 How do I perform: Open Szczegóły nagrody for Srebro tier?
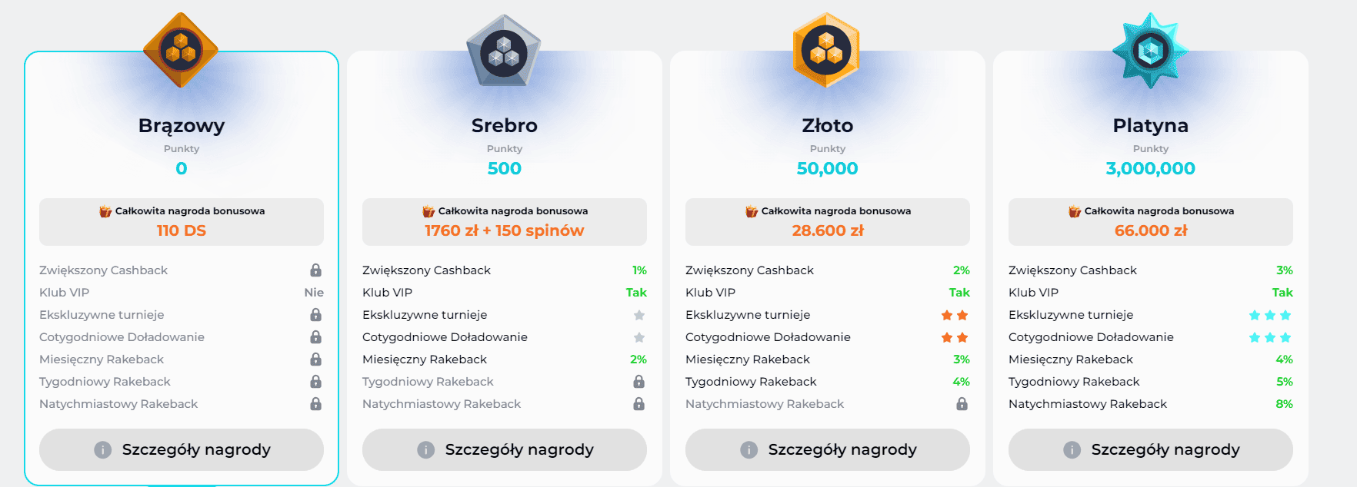505,449
